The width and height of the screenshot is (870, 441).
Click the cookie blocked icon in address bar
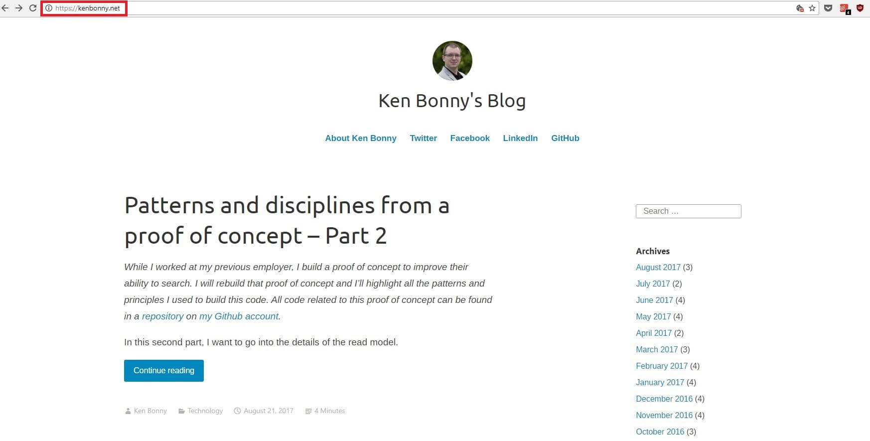tap(800, 8)
